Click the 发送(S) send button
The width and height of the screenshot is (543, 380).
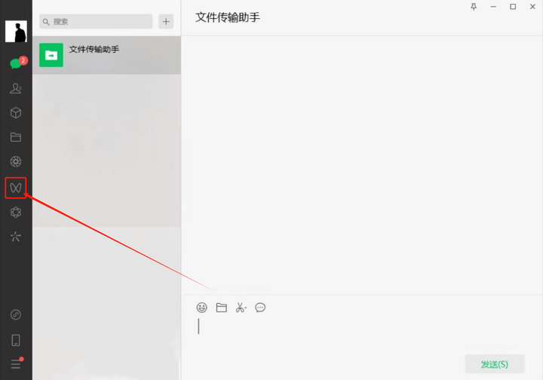495,364
